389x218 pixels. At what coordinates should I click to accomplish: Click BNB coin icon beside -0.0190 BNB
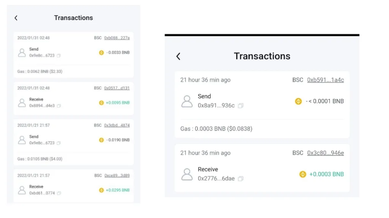(101, 140)
